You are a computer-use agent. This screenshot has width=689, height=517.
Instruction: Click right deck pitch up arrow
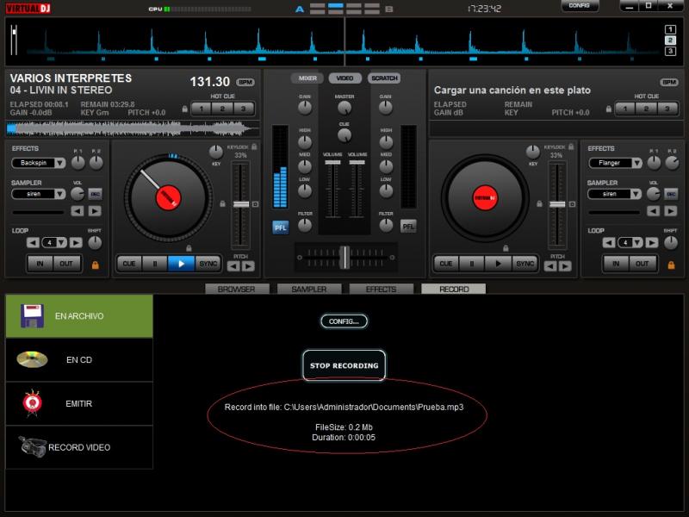(x=565, y=266)
